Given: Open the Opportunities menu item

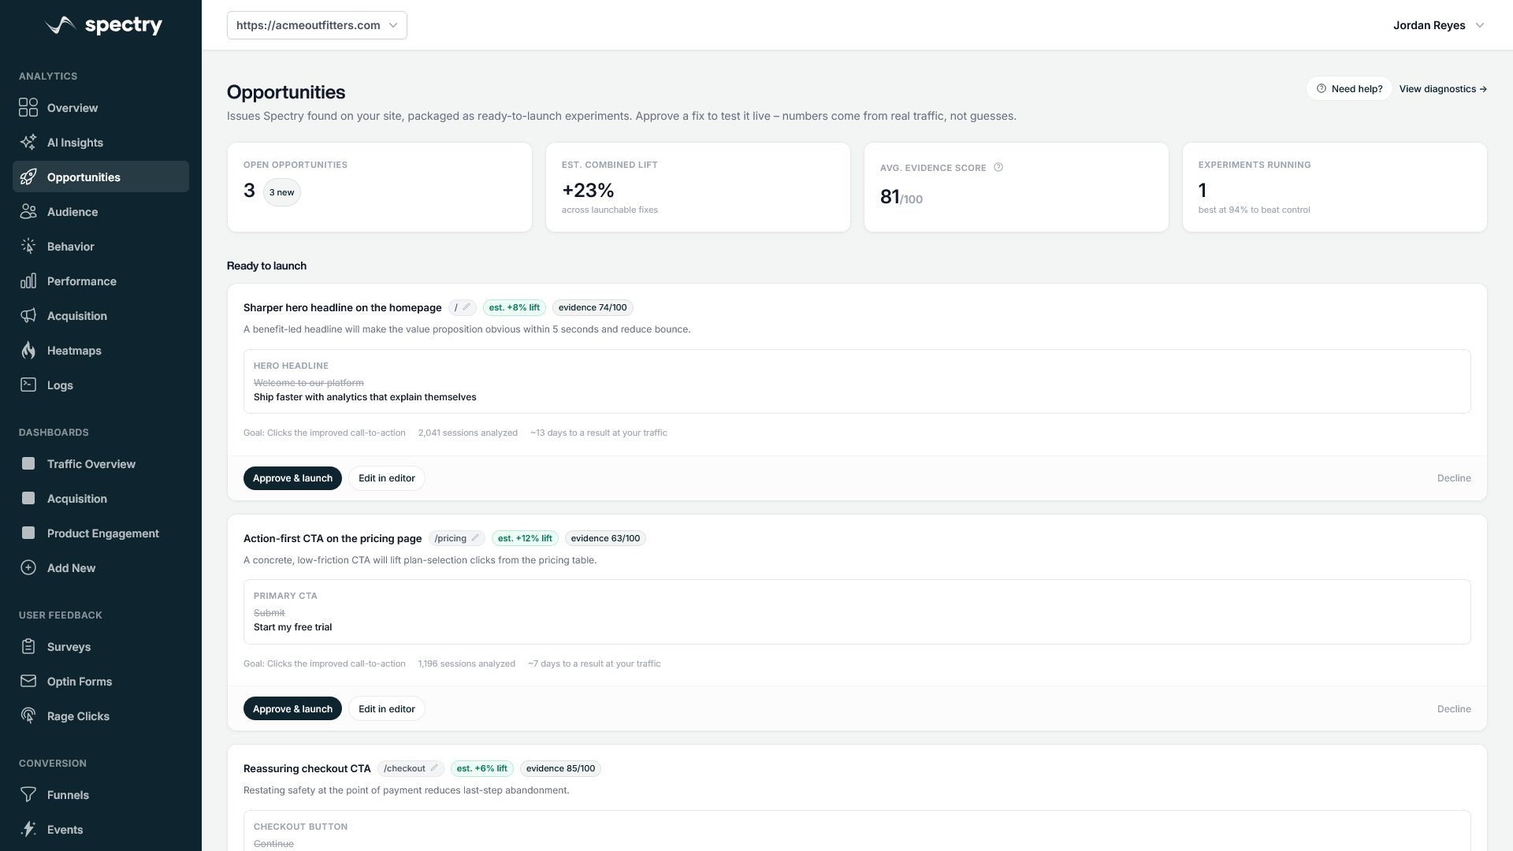Looking at the screenshot, I should (x=101, y=177).
